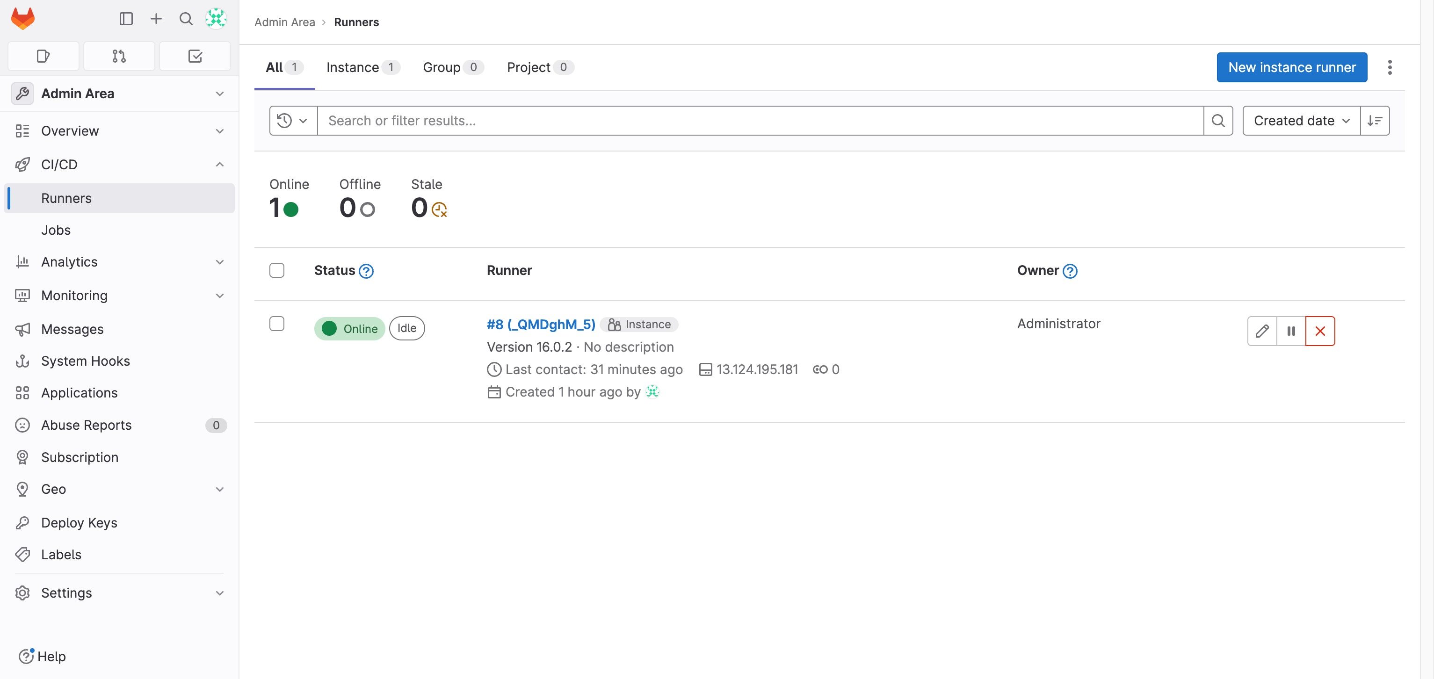
Task: Toggle the checkbox next to runner #8
Action: (x=277, y=324)
